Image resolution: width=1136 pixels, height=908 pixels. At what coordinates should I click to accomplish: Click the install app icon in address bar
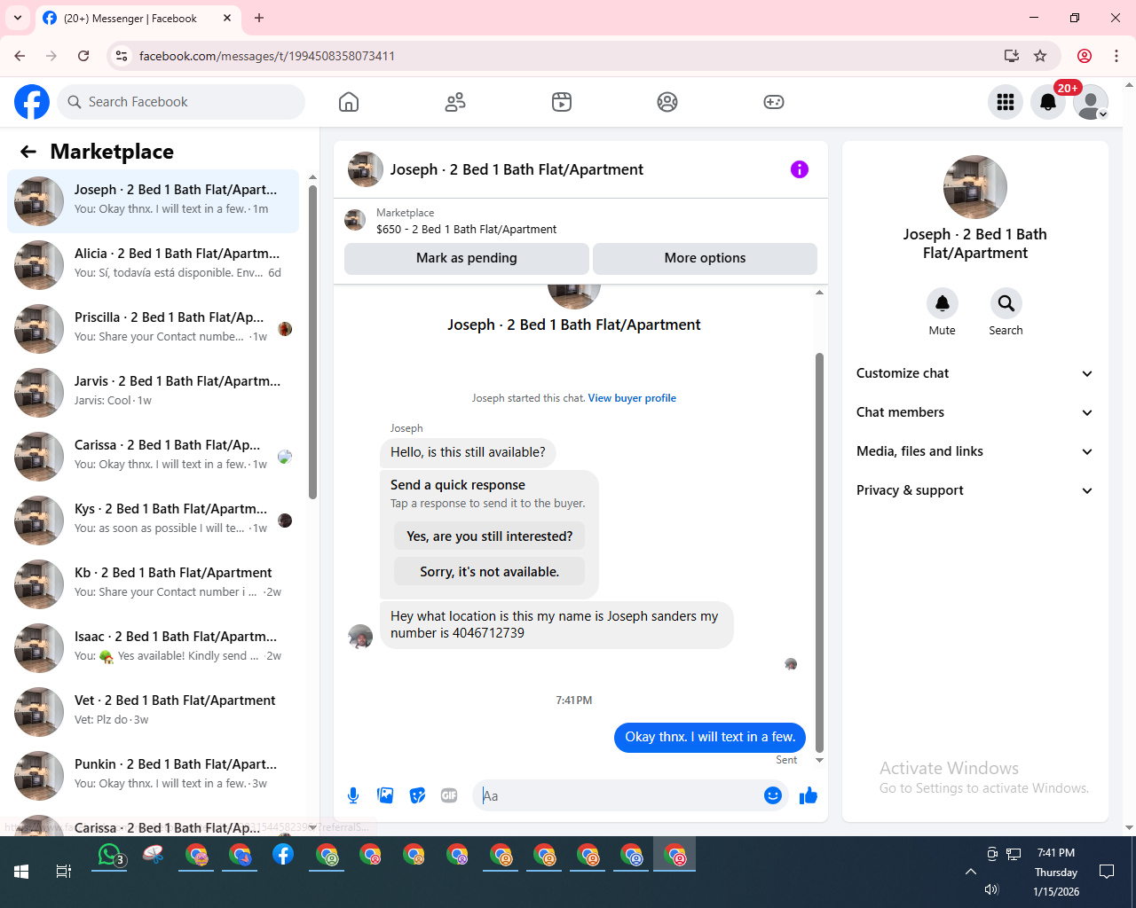point(1011,56)
